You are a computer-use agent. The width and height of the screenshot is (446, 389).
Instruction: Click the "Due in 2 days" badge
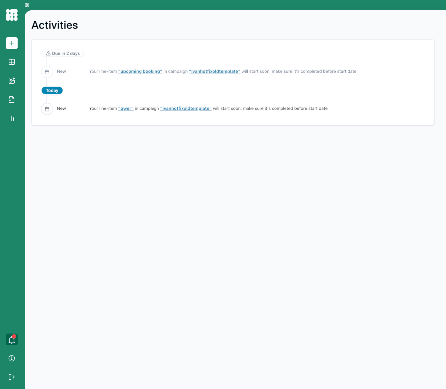tap(63, 53)
